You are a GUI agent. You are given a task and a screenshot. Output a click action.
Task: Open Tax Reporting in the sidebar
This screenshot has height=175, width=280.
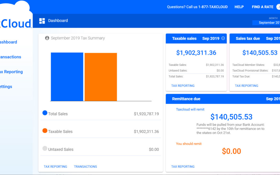[11, 72]
